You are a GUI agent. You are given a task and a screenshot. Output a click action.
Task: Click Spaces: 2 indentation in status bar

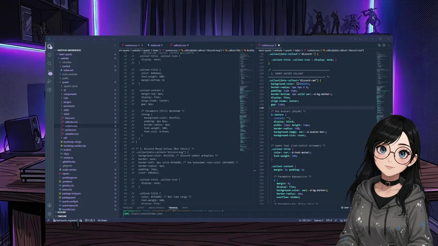pyautogui.click(x=319, y=220)
